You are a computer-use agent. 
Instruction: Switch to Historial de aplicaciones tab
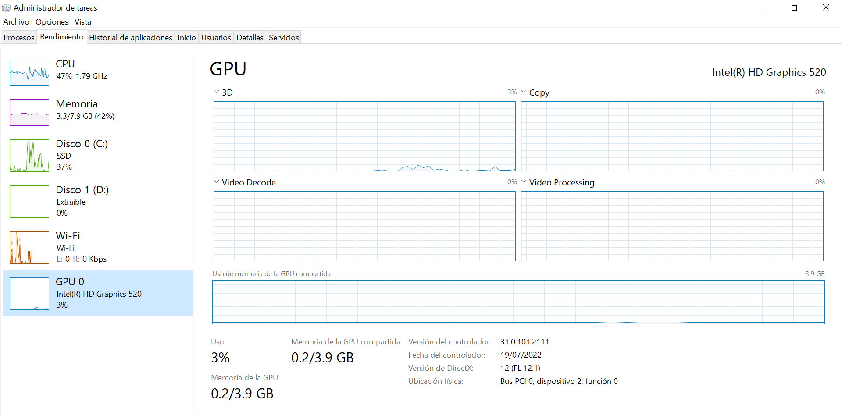pos(131,38)
